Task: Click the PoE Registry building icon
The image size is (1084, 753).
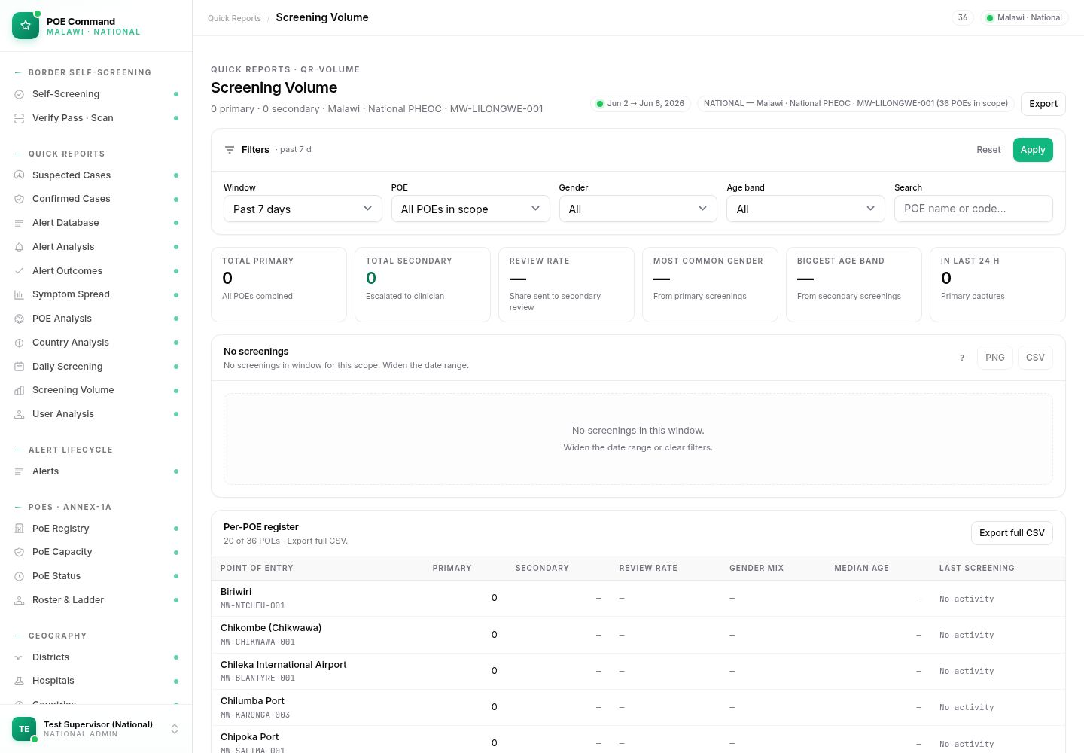Action: tap(20, 529)
